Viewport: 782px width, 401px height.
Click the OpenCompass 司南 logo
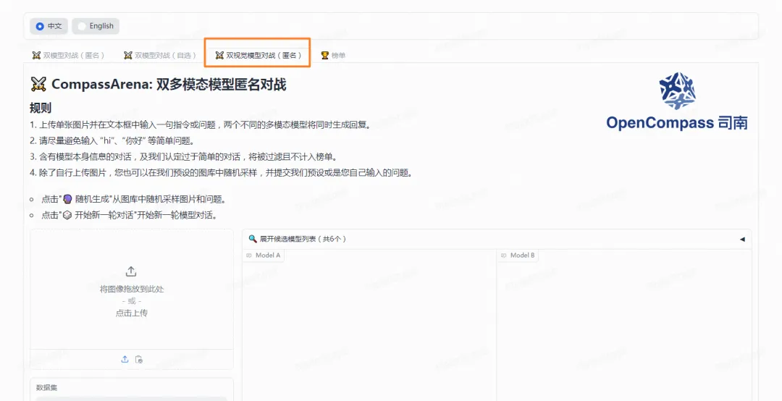tap(677, 101)
